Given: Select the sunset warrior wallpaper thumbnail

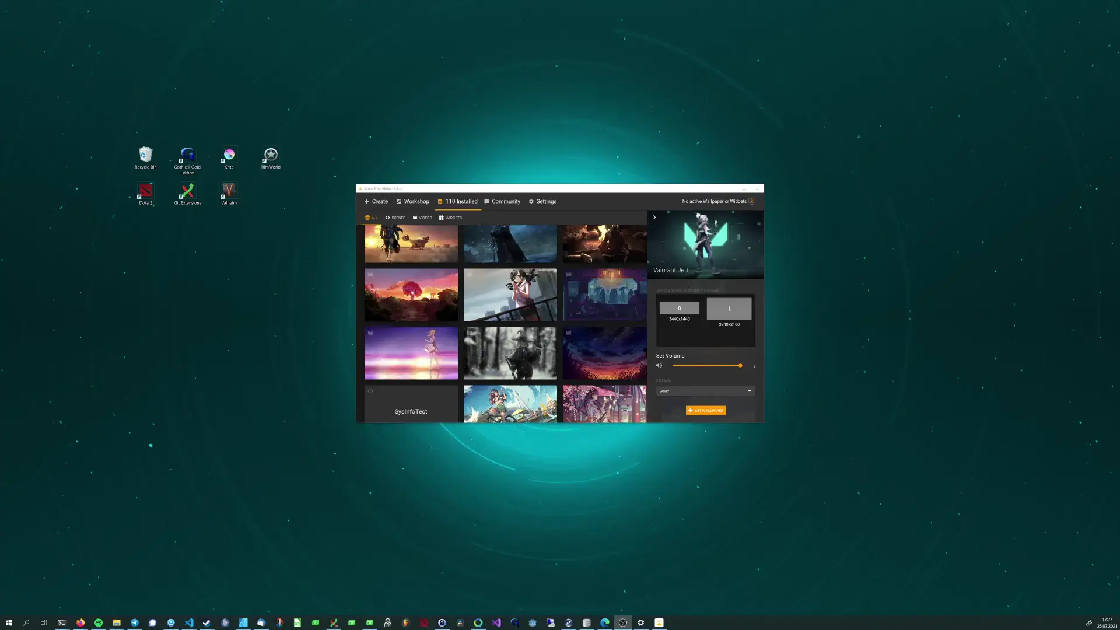Looking at the screenshot, I should pos(411,244).
